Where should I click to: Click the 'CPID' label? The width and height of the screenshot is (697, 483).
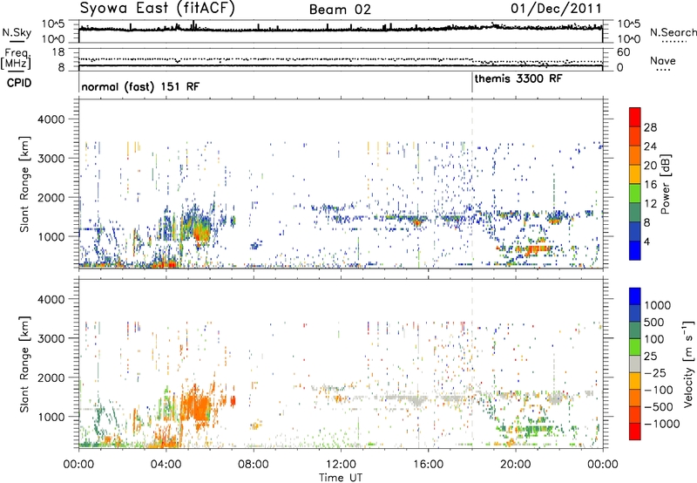[x=19, y=83]
